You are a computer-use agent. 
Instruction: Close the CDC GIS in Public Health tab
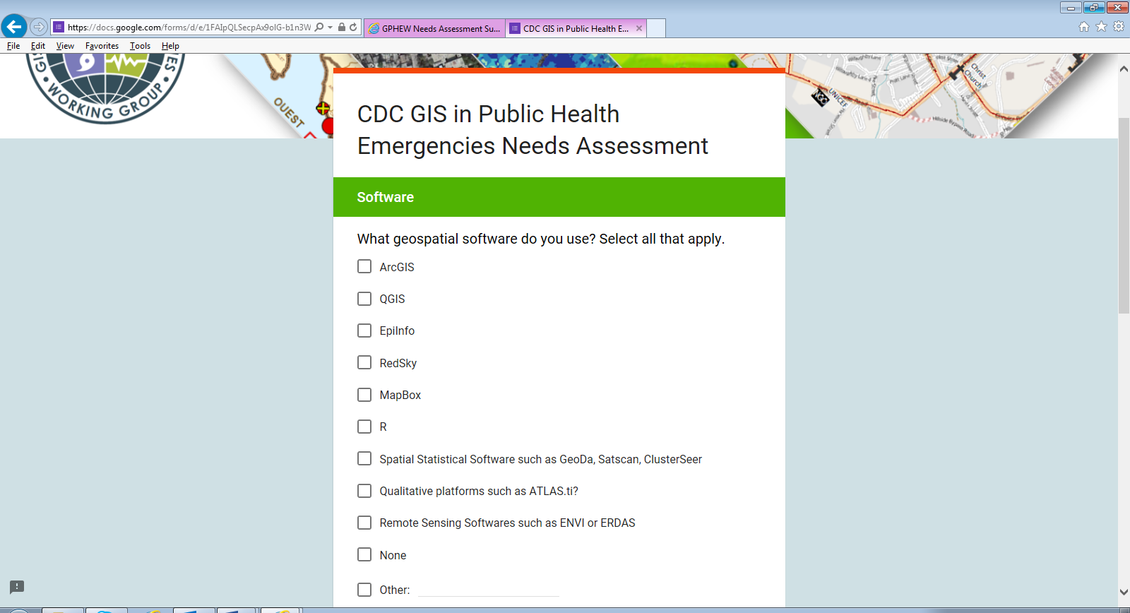coord(639,28)
